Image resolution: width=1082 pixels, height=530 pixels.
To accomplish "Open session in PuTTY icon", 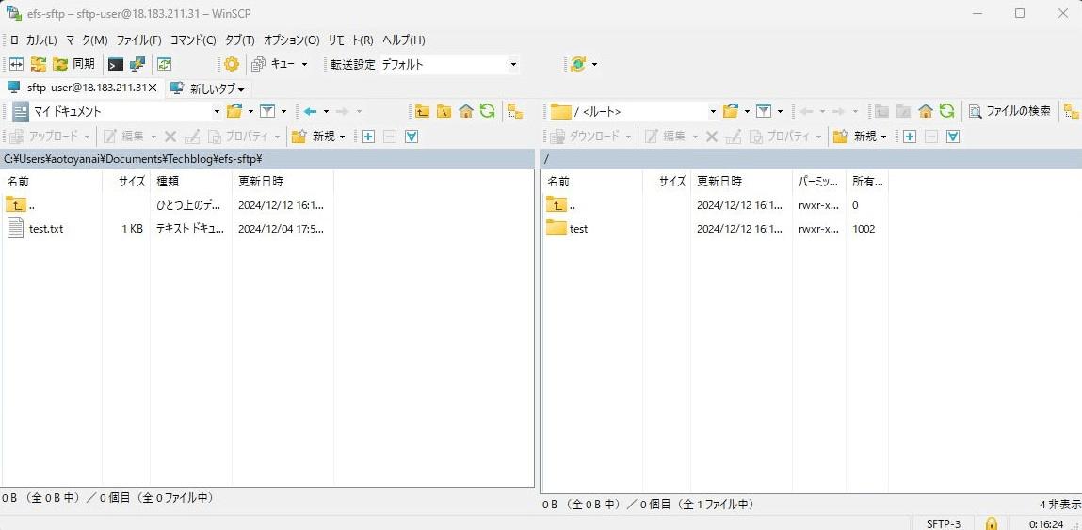I will 137,64.
